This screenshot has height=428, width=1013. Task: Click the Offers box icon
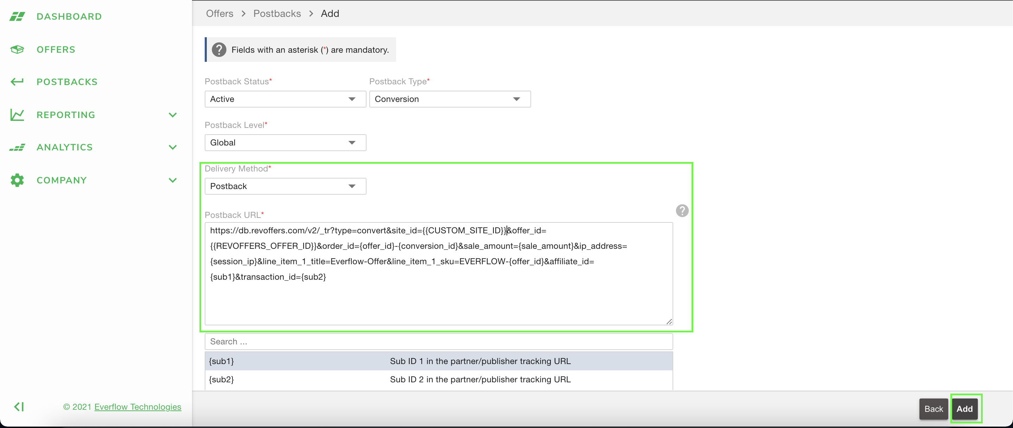click(17, 50)
